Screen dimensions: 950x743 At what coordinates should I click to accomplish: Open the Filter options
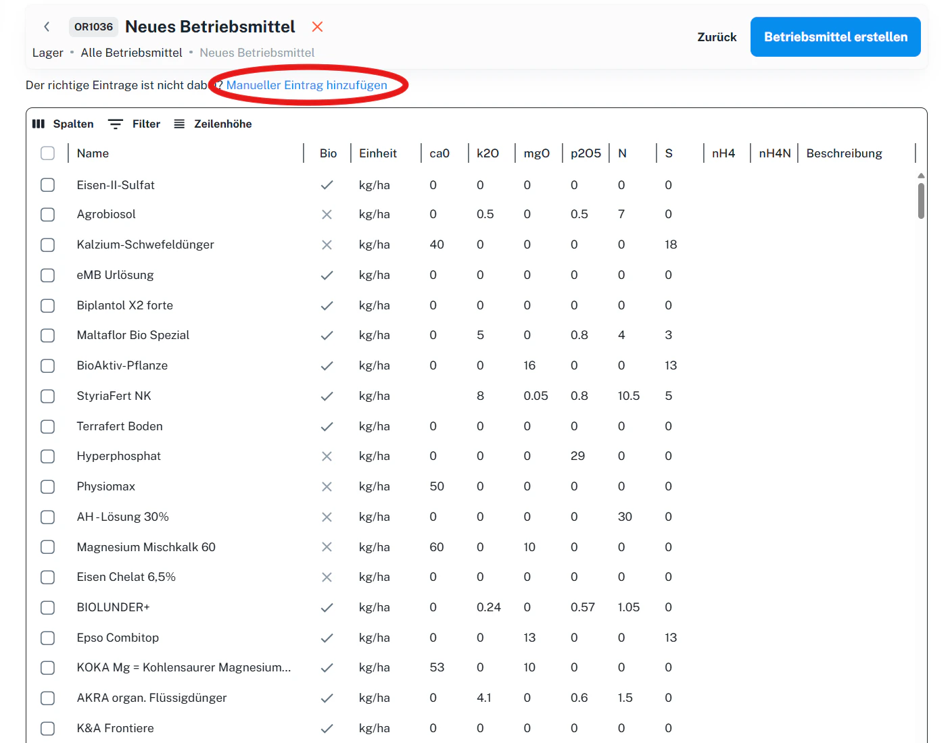(x=135, y=124)
